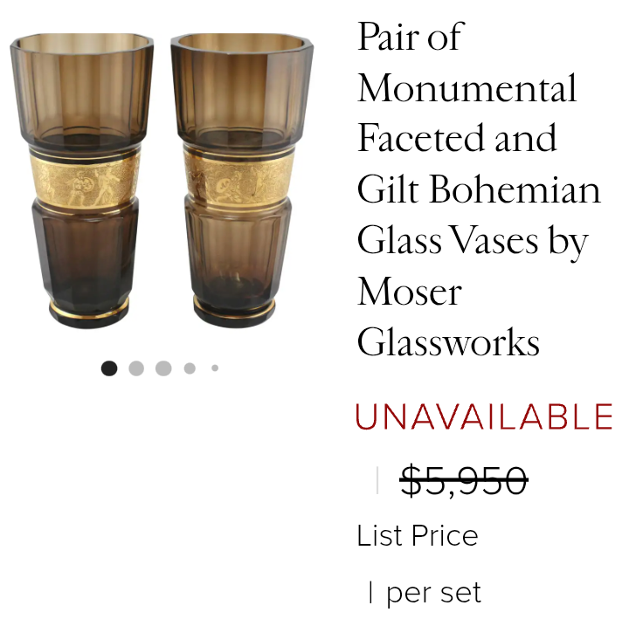Select the first active carousel dot

[109, 368]
